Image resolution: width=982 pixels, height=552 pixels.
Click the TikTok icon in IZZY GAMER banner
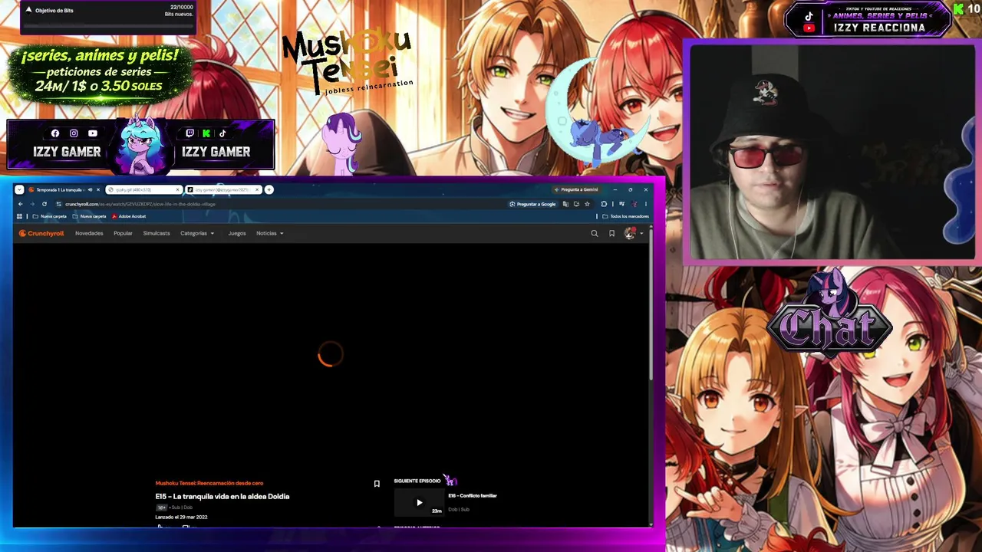pyautogui.click(x=222, y=133)
